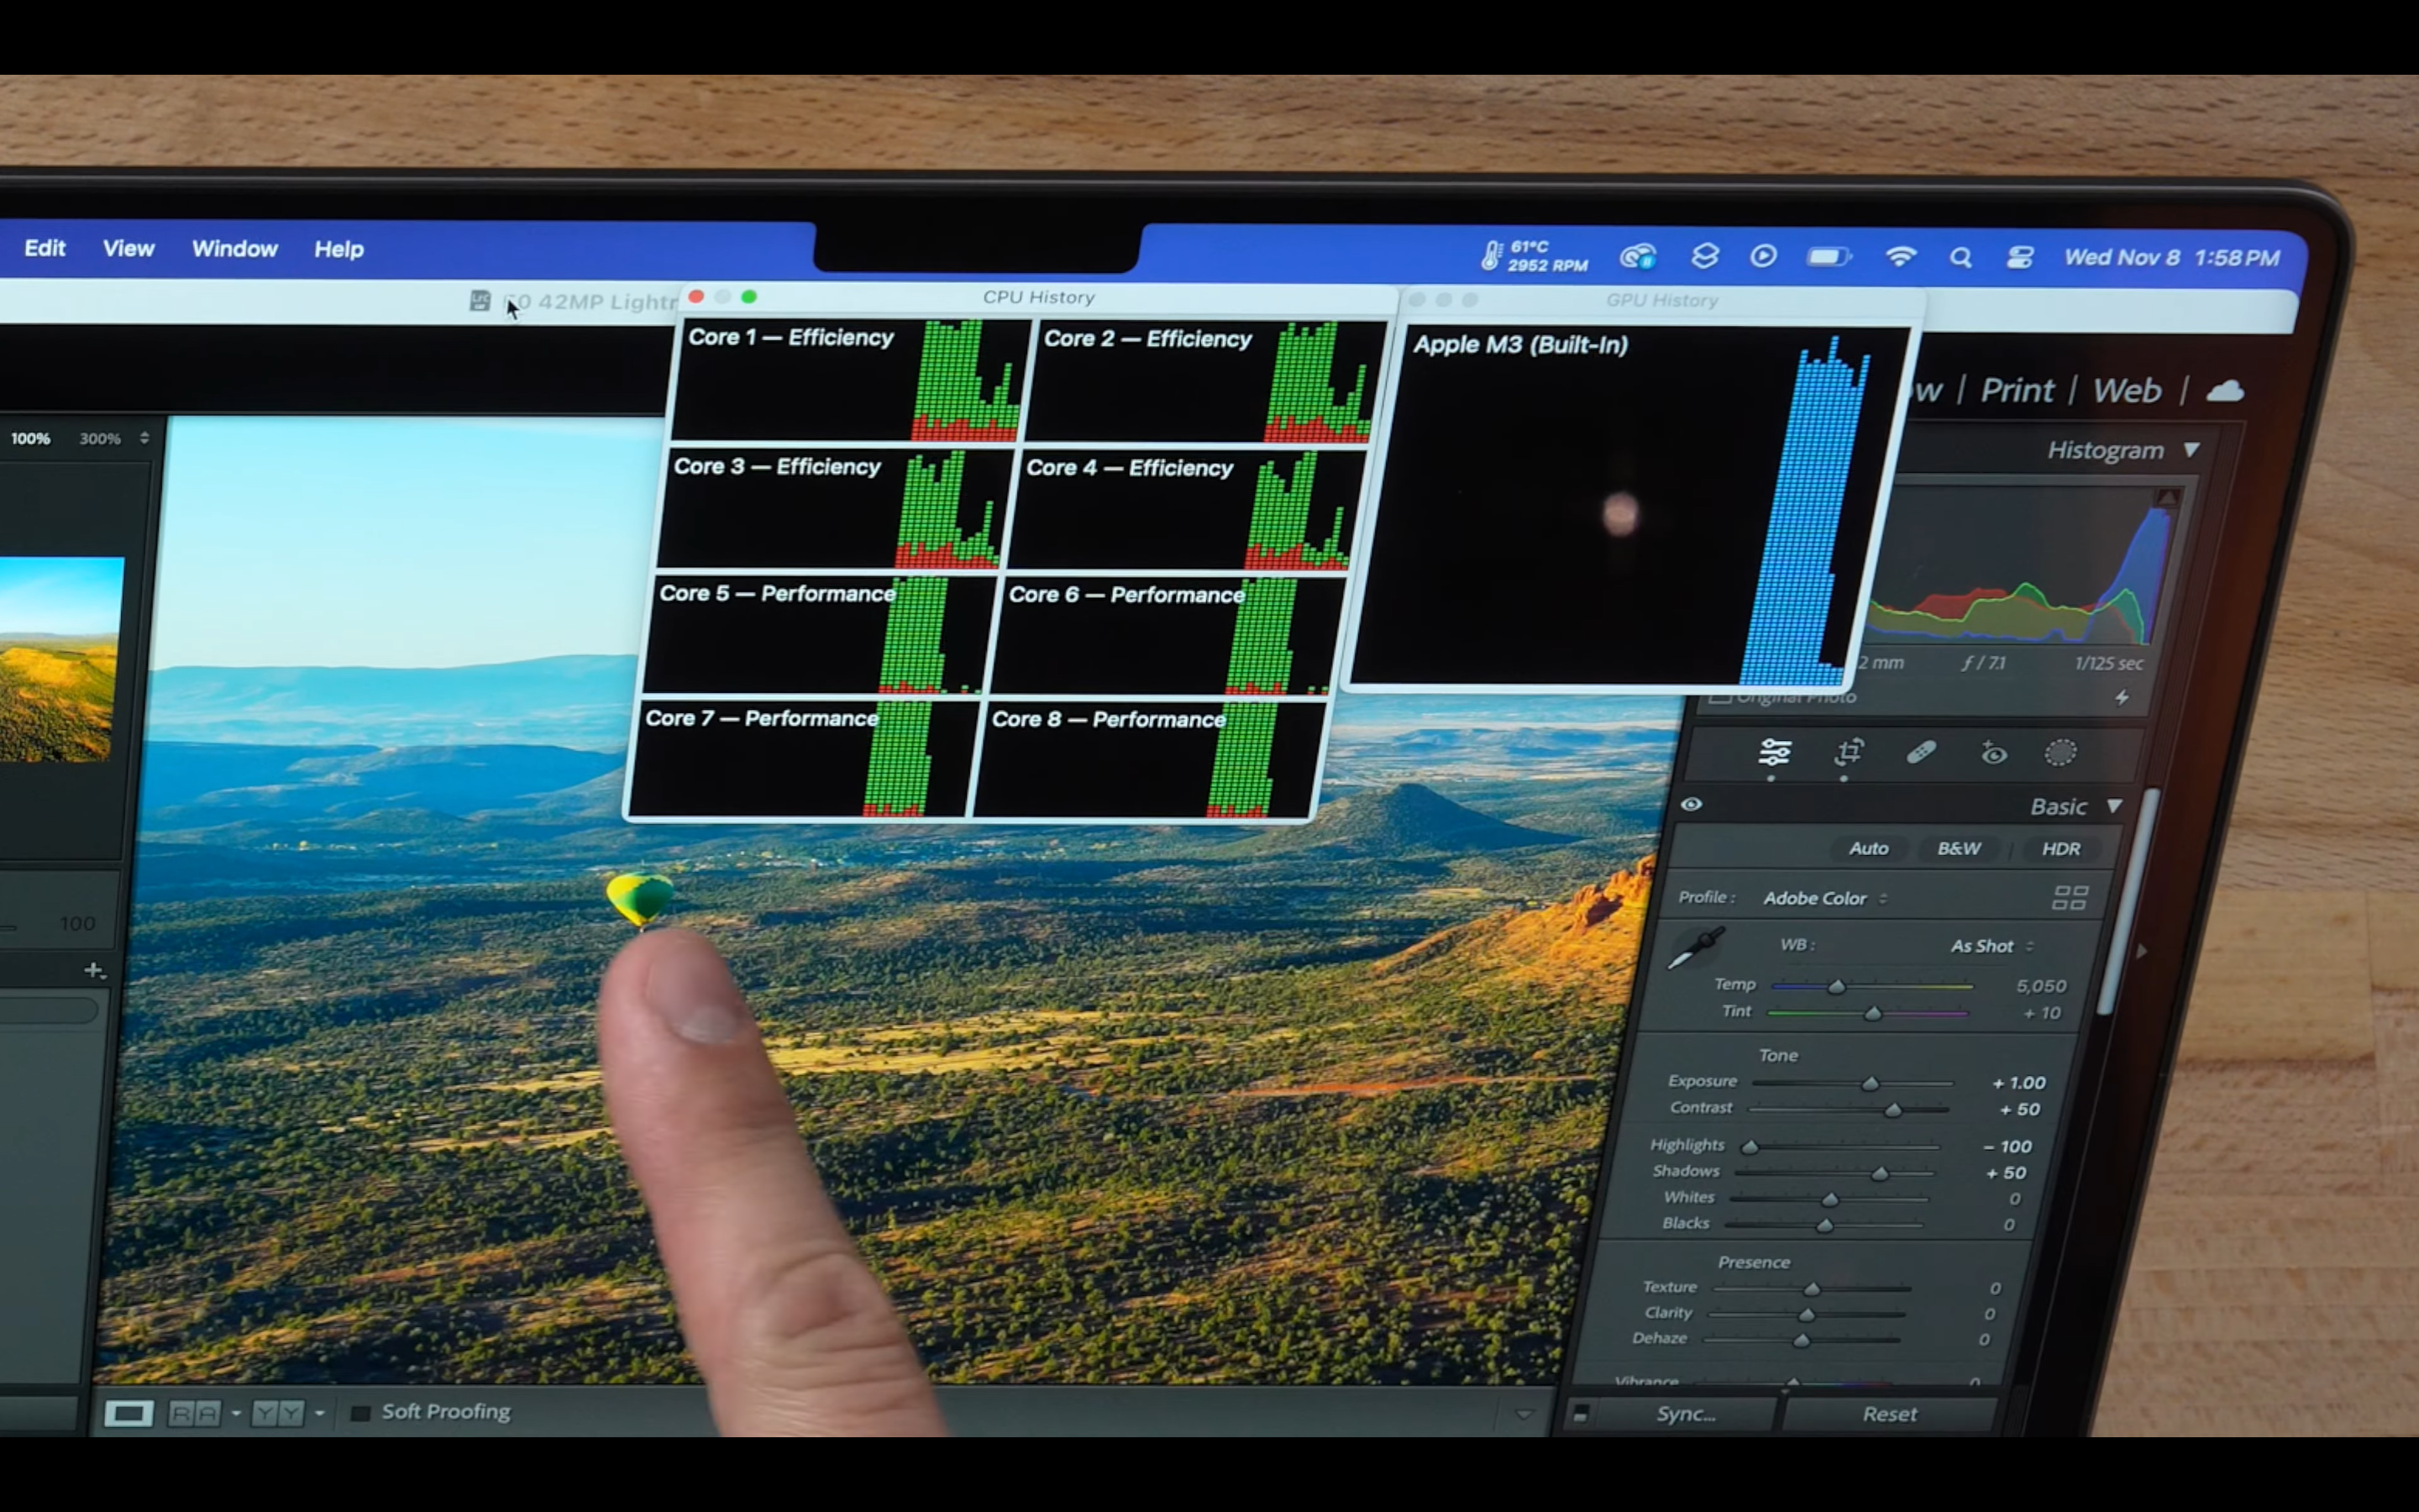Select the Red Eye correction tool
The height and width of the screenshot is (1512, 2419).
[1993, 753]
